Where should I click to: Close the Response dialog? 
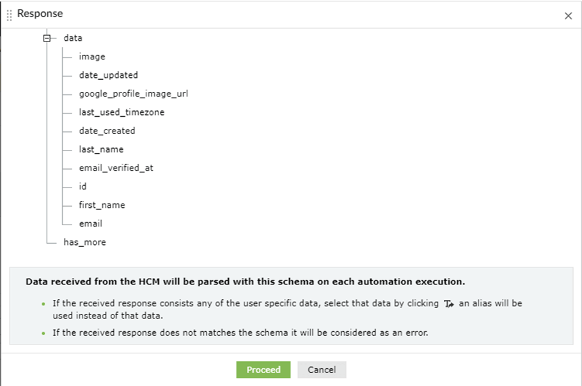(568, 16)
